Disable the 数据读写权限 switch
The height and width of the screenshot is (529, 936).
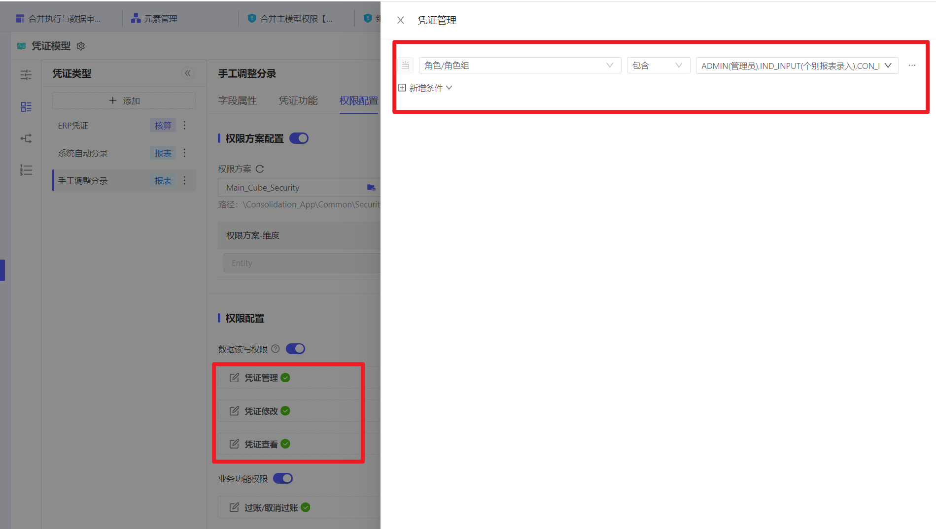(295, 349)
